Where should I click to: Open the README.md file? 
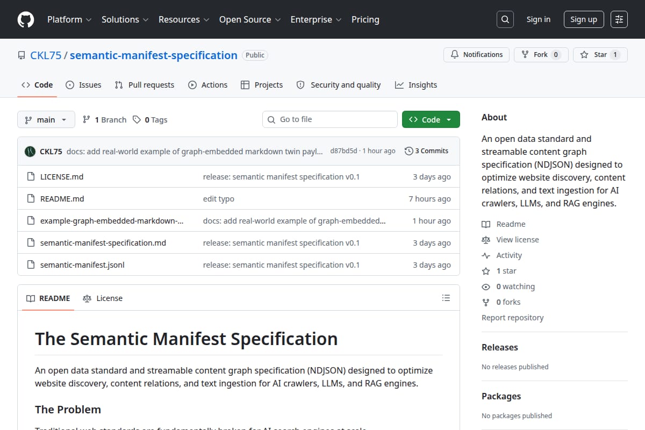pos(62,199)
